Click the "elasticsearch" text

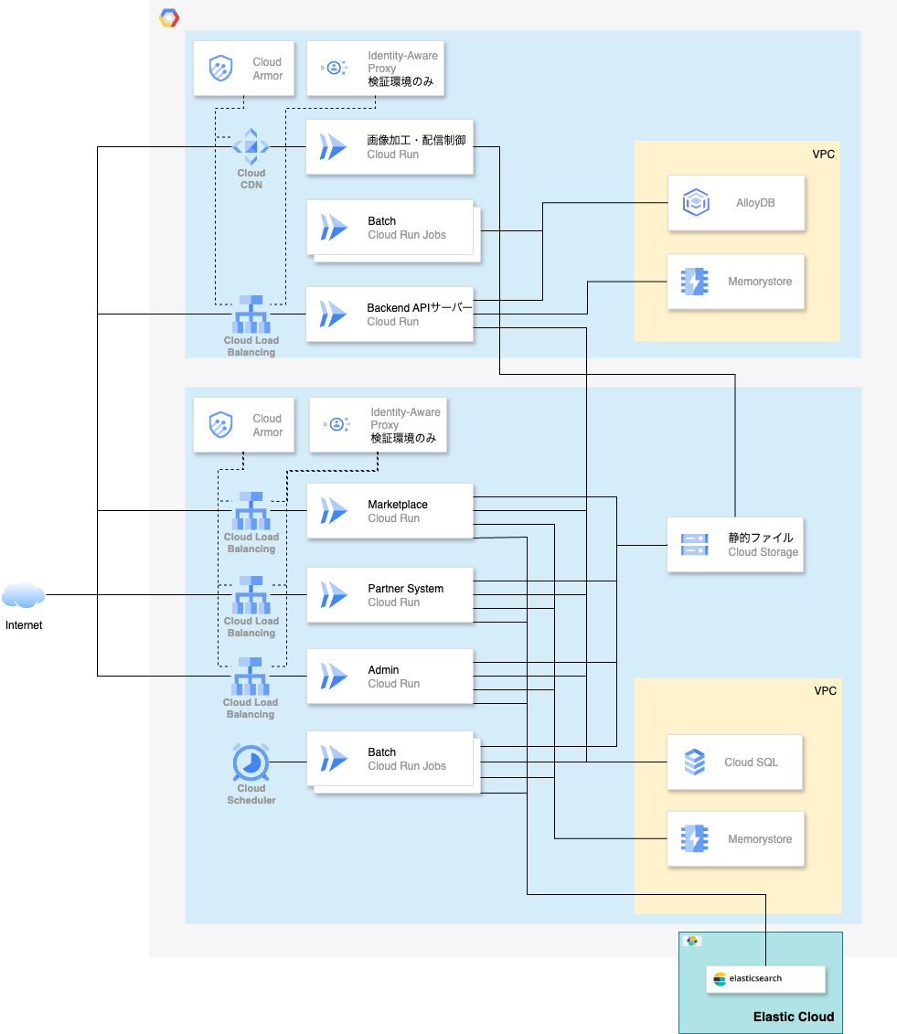coord(755,978)
